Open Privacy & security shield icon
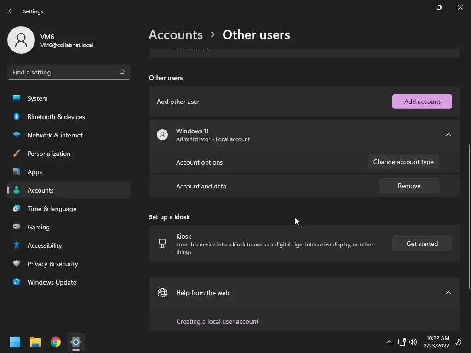The width and height of the screenshot is (471, 353). click(x=17, y=264)
